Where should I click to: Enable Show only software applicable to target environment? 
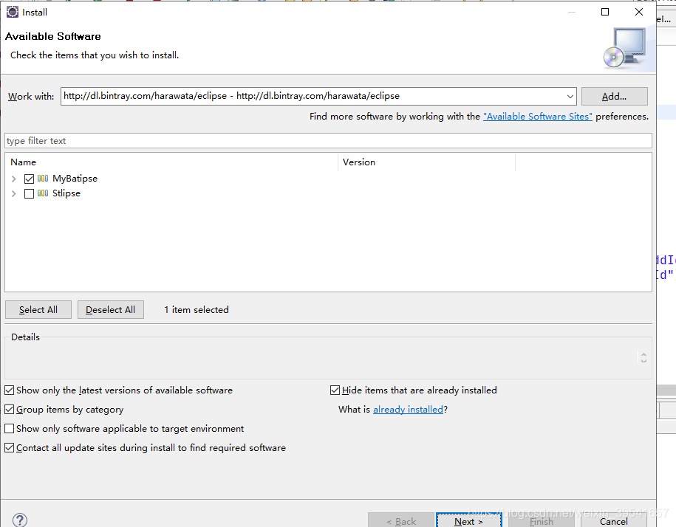(9, 428)
